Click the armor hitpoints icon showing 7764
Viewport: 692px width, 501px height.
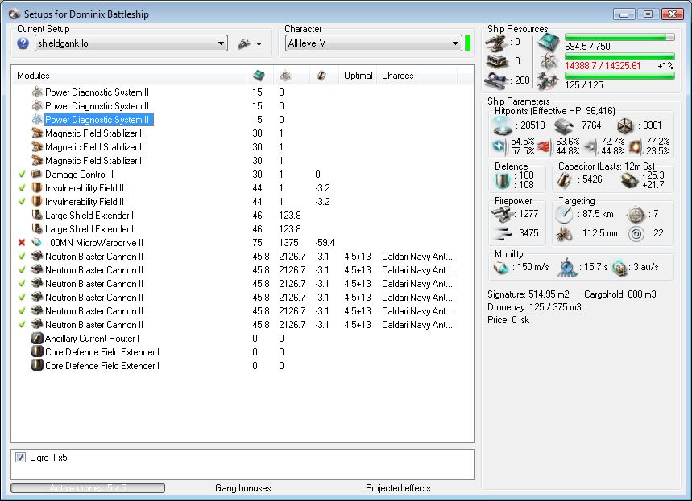coord(564,126)
